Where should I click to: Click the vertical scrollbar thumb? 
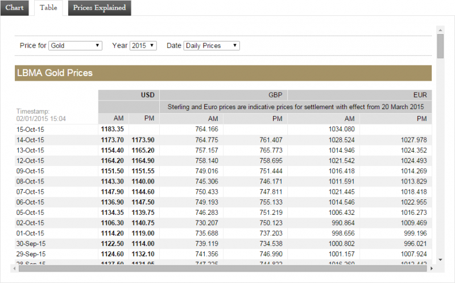click(440, 46)
